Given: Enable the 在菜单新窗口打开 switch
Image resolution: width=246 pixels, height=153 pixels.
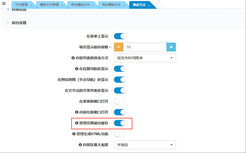Looking at the screenshot, I should [119, 101].
